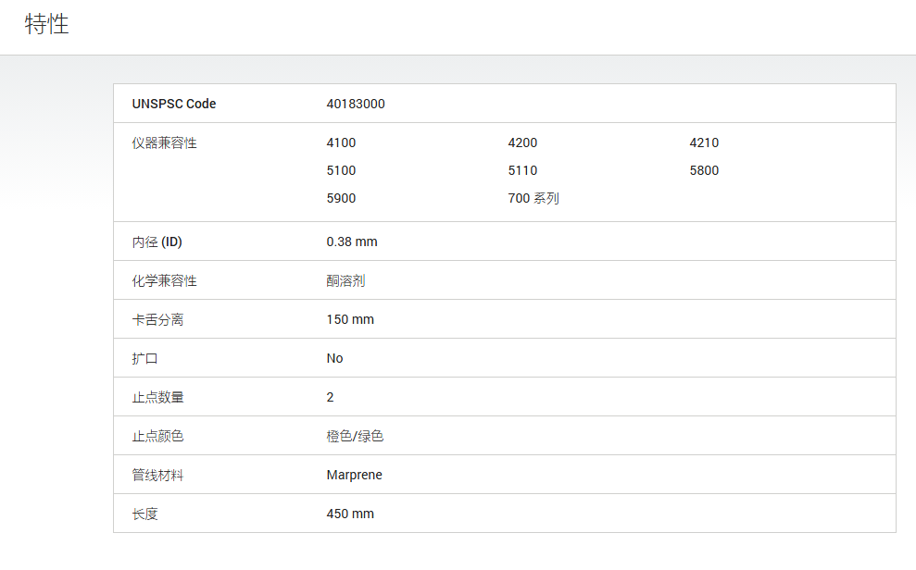The height and width of the screenshot is (570, 916).
Task: Click the 700 系列 compatibility entry
Action: [533, 198]
